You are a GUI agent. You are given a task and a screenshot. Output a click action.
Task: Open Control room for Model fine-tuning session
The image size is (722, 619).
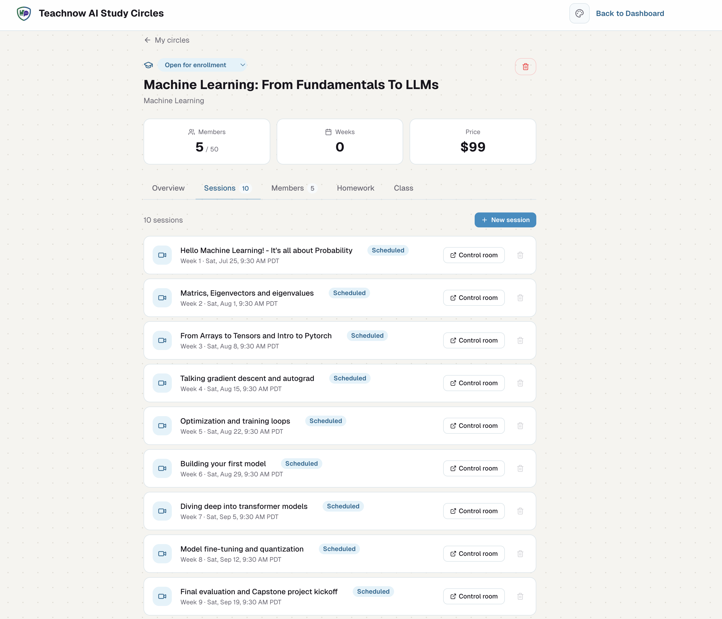point(474,553)
